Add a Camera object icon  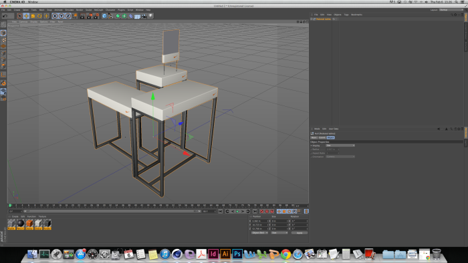[144, 16]
